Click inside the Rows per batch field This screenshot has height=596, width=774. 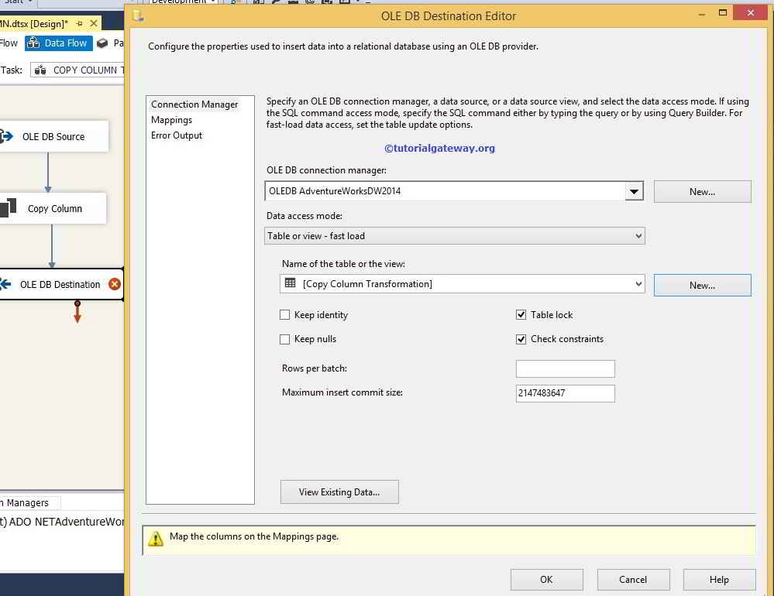[x=565, y=368]
